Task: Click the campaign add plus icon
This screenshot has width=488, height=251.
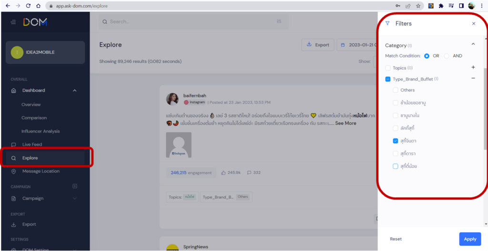Action: 75,186
